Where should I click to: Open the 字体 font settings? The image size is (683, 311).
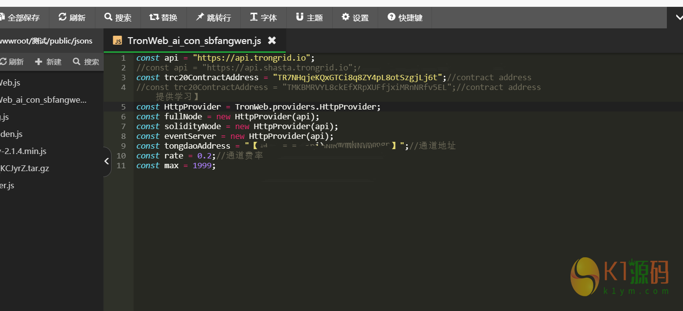point(263,18)
